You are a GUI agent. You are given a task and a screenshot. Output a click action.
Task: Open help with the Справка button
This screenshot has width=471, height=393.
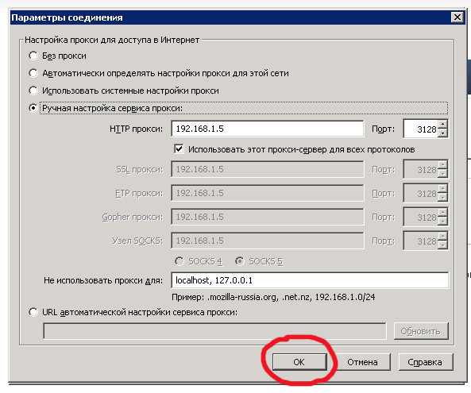pos(425,362)
